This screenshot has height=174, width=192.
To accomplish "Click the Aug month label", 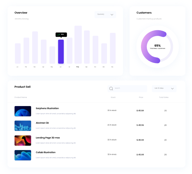I will (x=78, y=67).
